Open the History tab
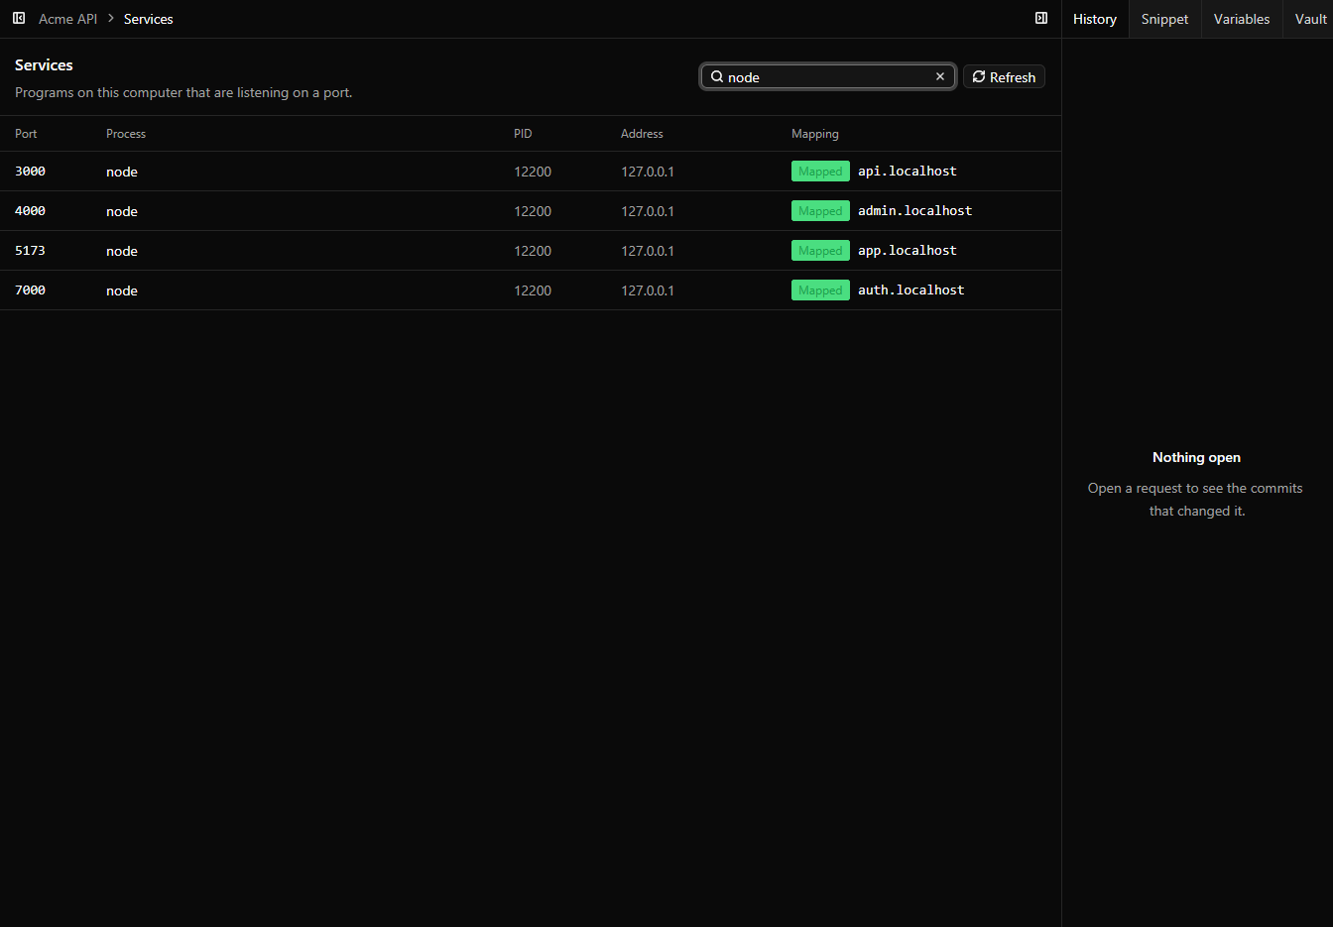Image resolution: width=1333 pixels, height=927 pixels. tap(1095, 19)
